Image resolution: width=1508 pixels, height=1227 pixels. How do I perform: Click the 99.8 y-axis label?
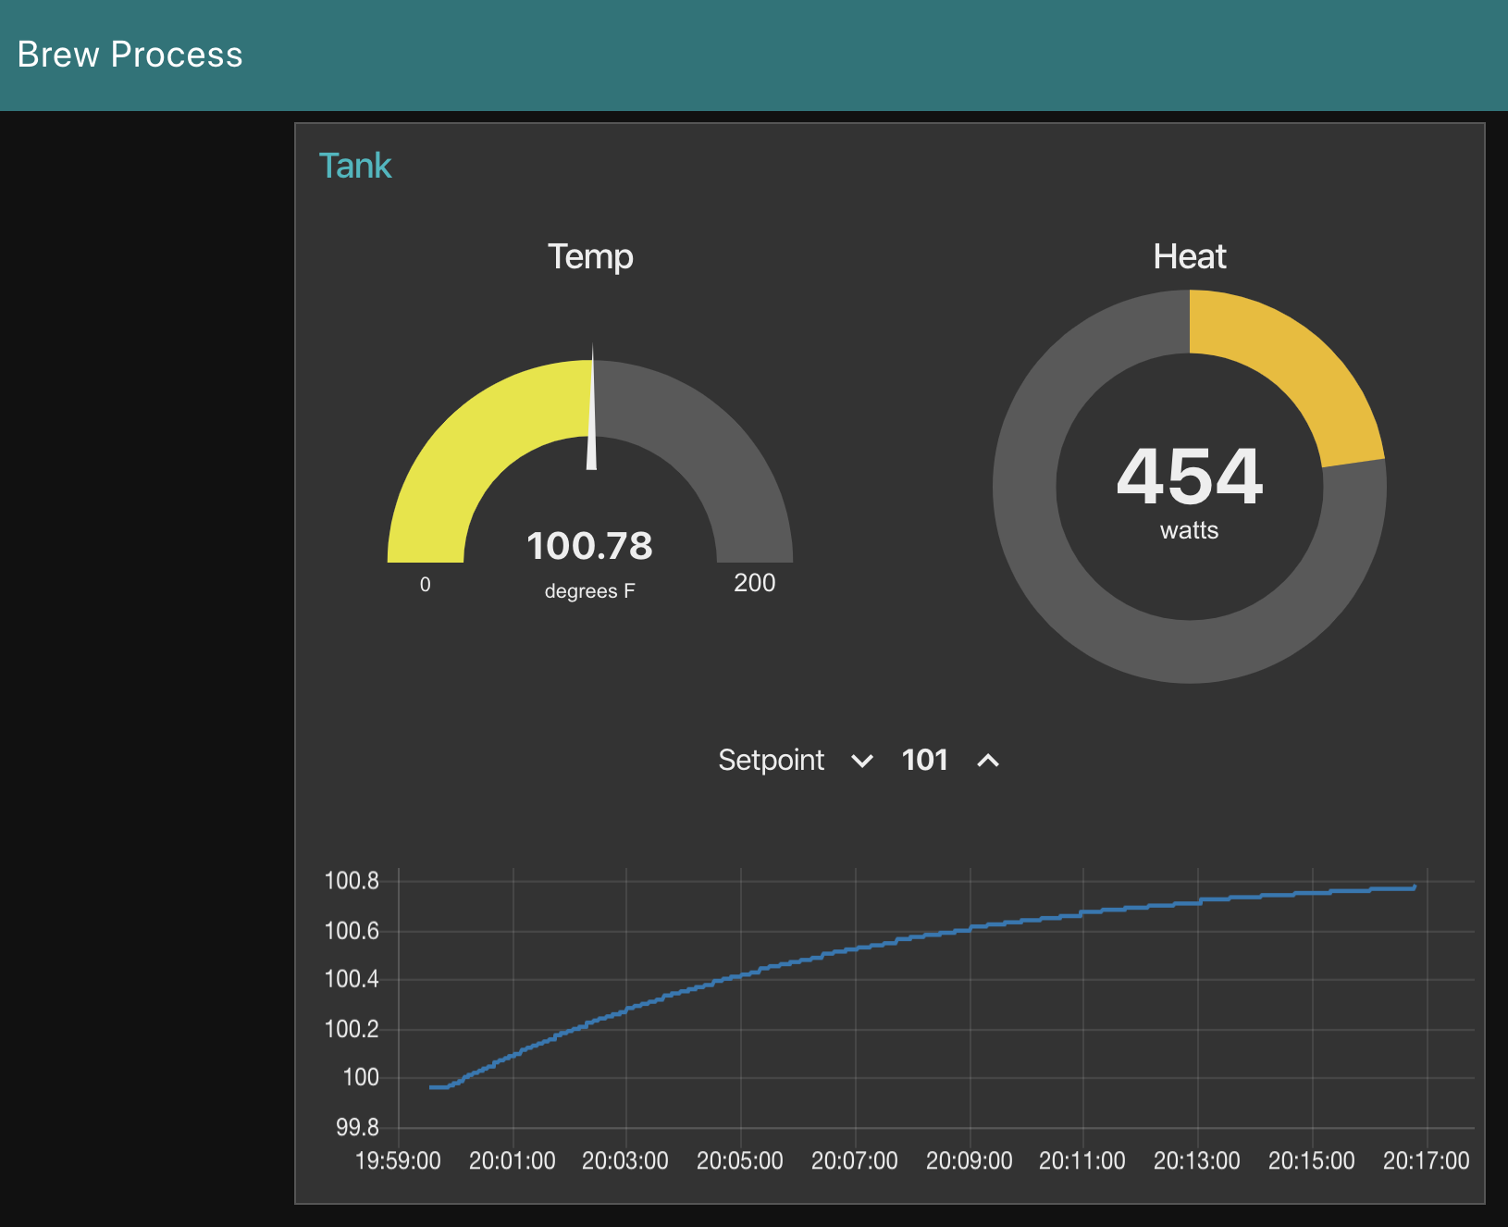(357, 1127)
